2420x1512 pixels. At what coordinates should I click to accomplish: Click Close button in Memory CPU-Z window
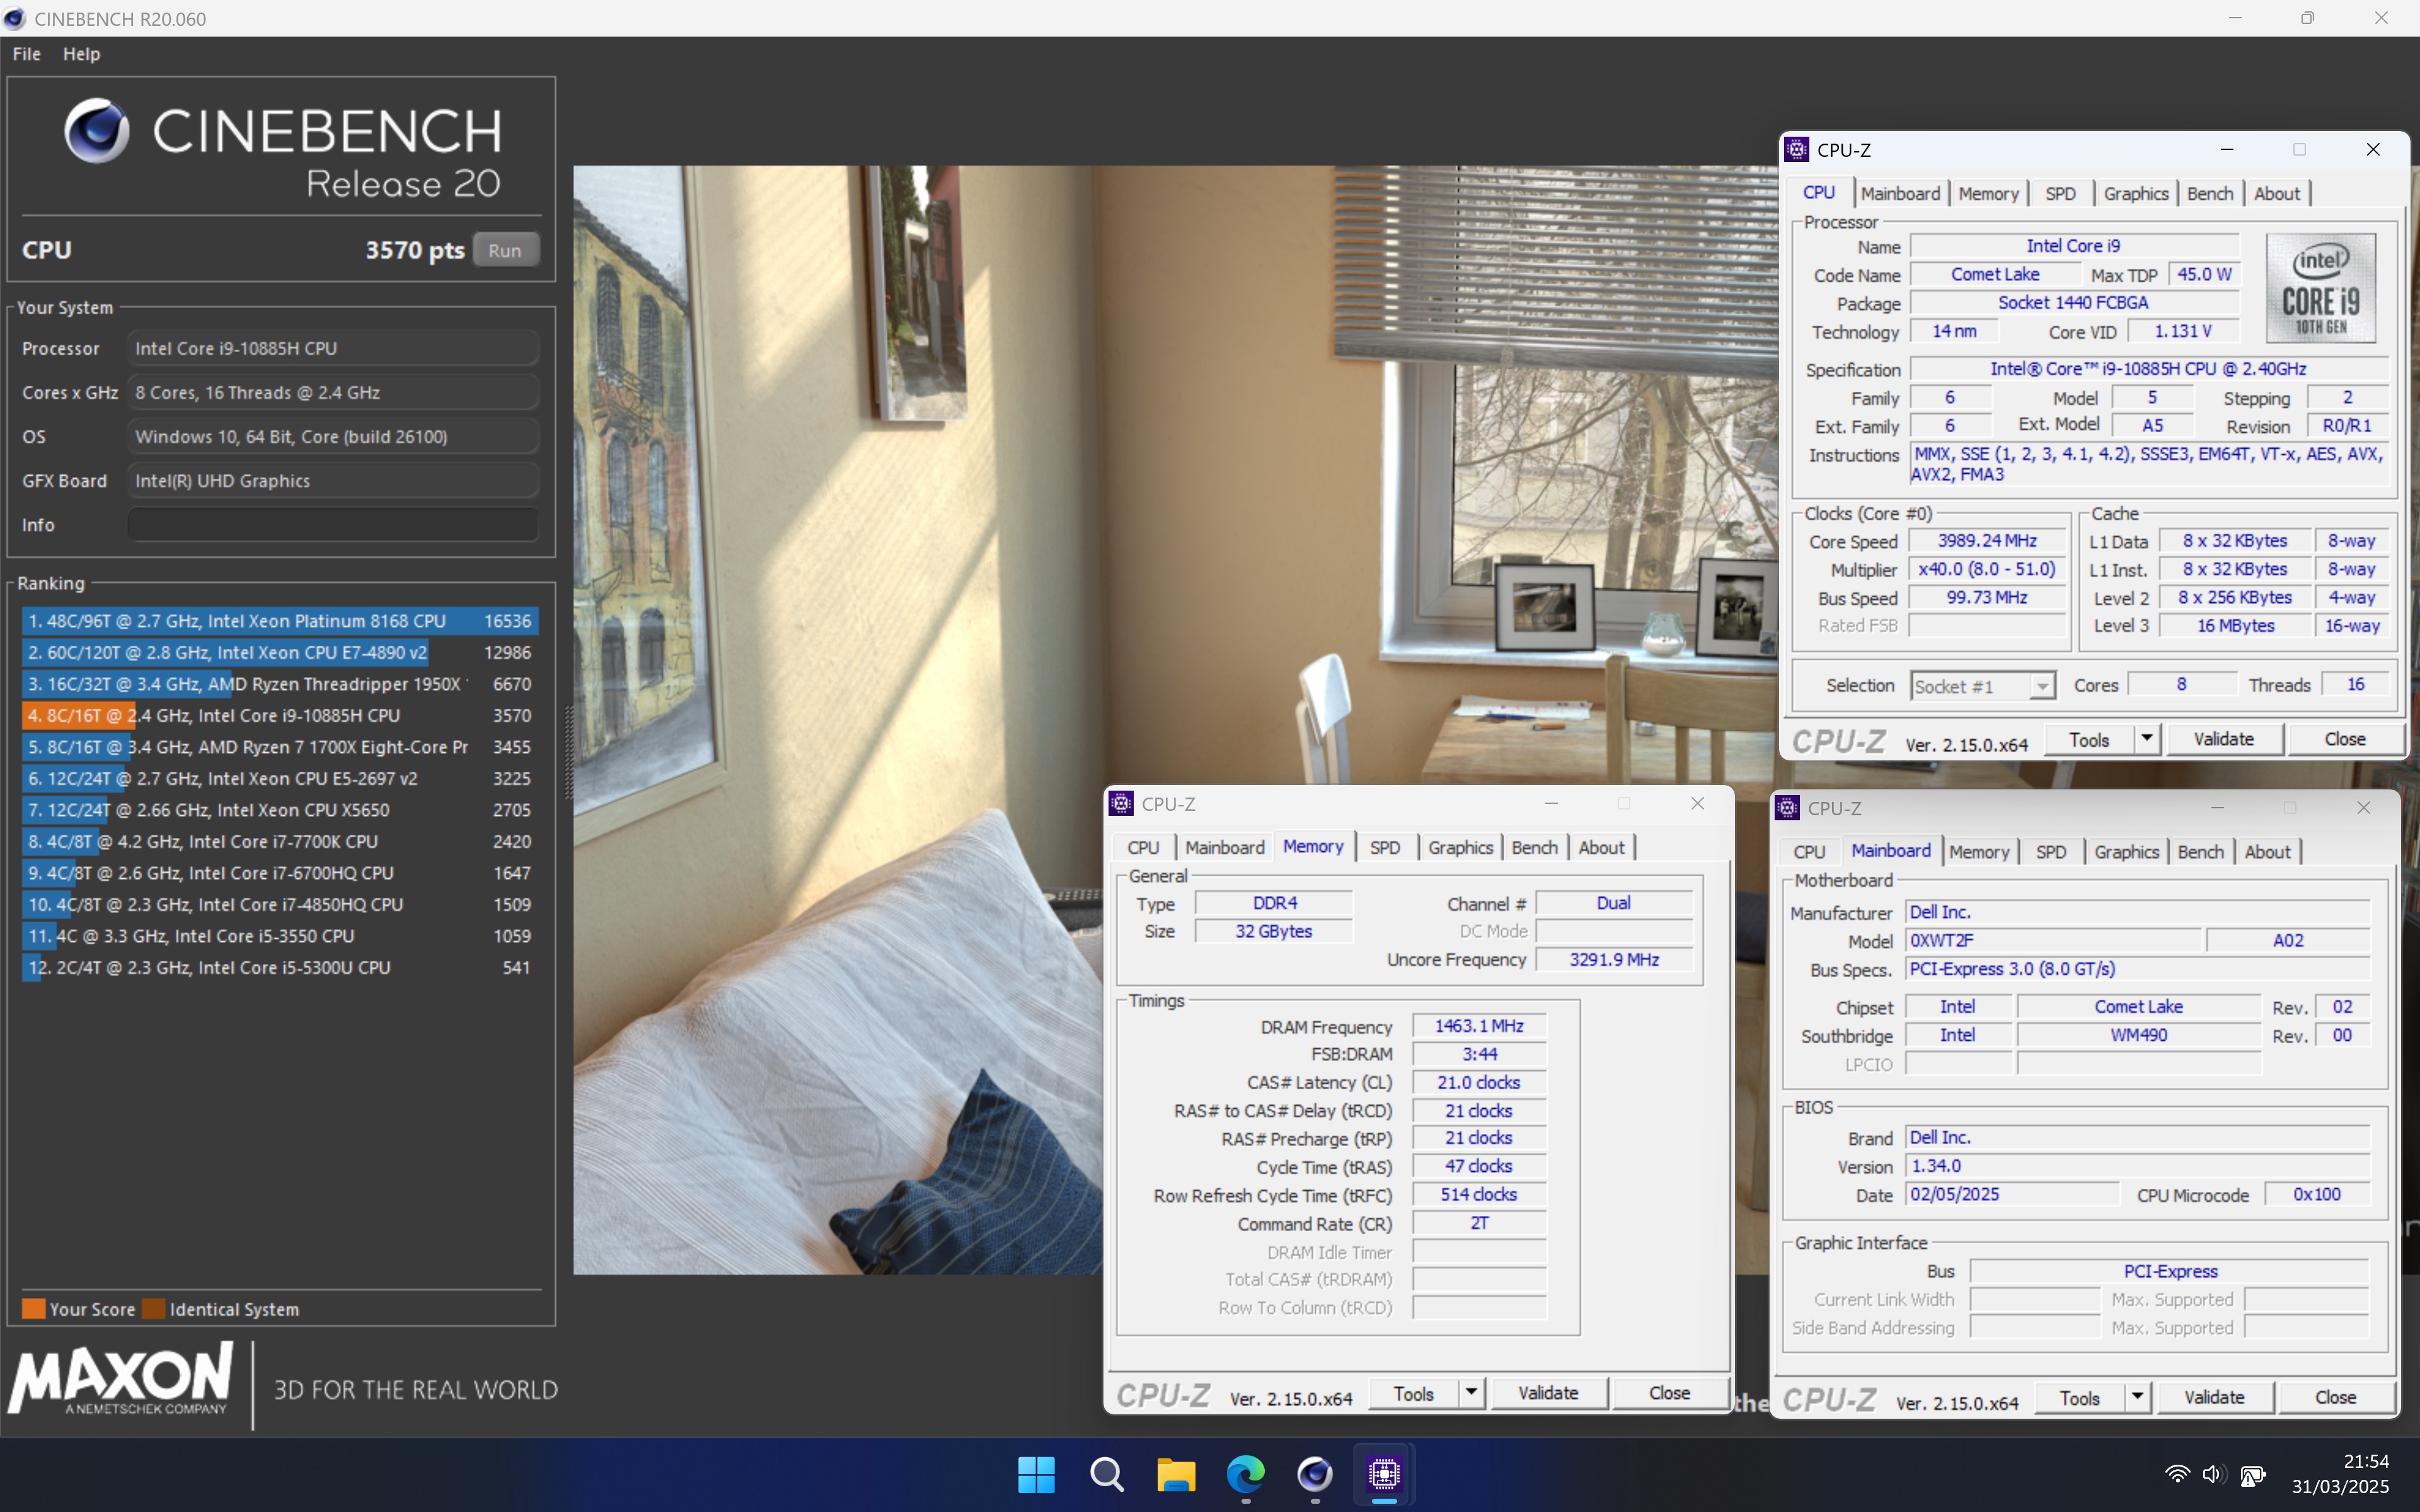point(1670,1394)
